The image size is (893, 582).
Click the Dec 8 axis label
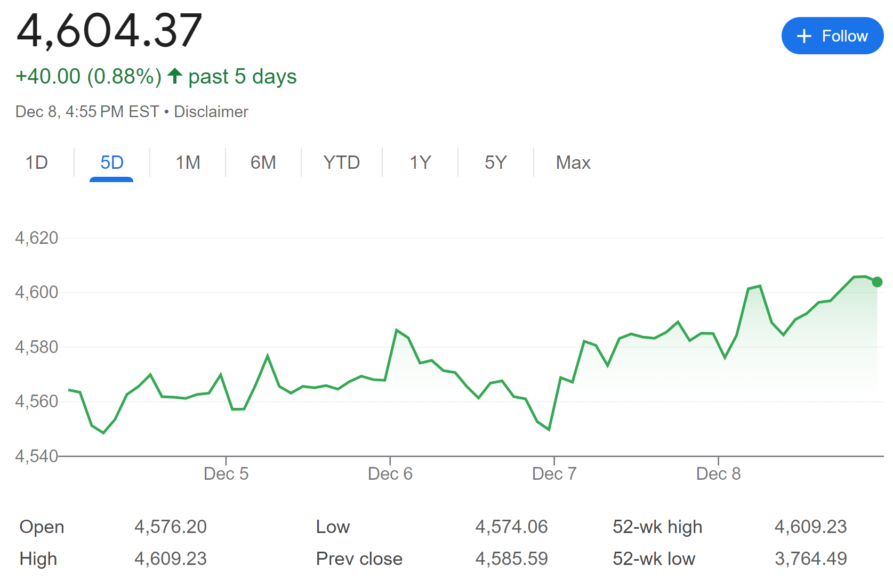pyautogui.click(x=719, y=473)
